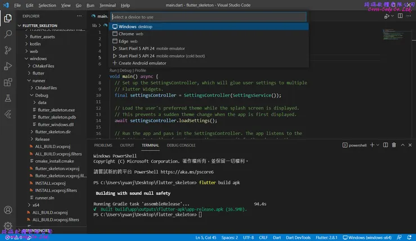Open the Extensions view icon
Viewport: 416px width, 241px height.
8,82
